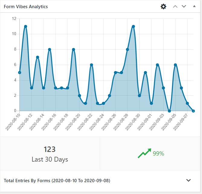Image resolution: width=202 pixels, height=194 pixels.
Task: Select the data point at 7 on 2020-08-13
Action: 37,57
